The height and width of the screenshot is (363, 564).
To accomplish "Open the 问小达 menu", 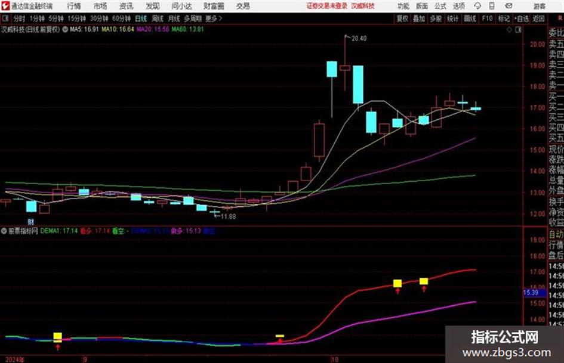I will [181, 6].
